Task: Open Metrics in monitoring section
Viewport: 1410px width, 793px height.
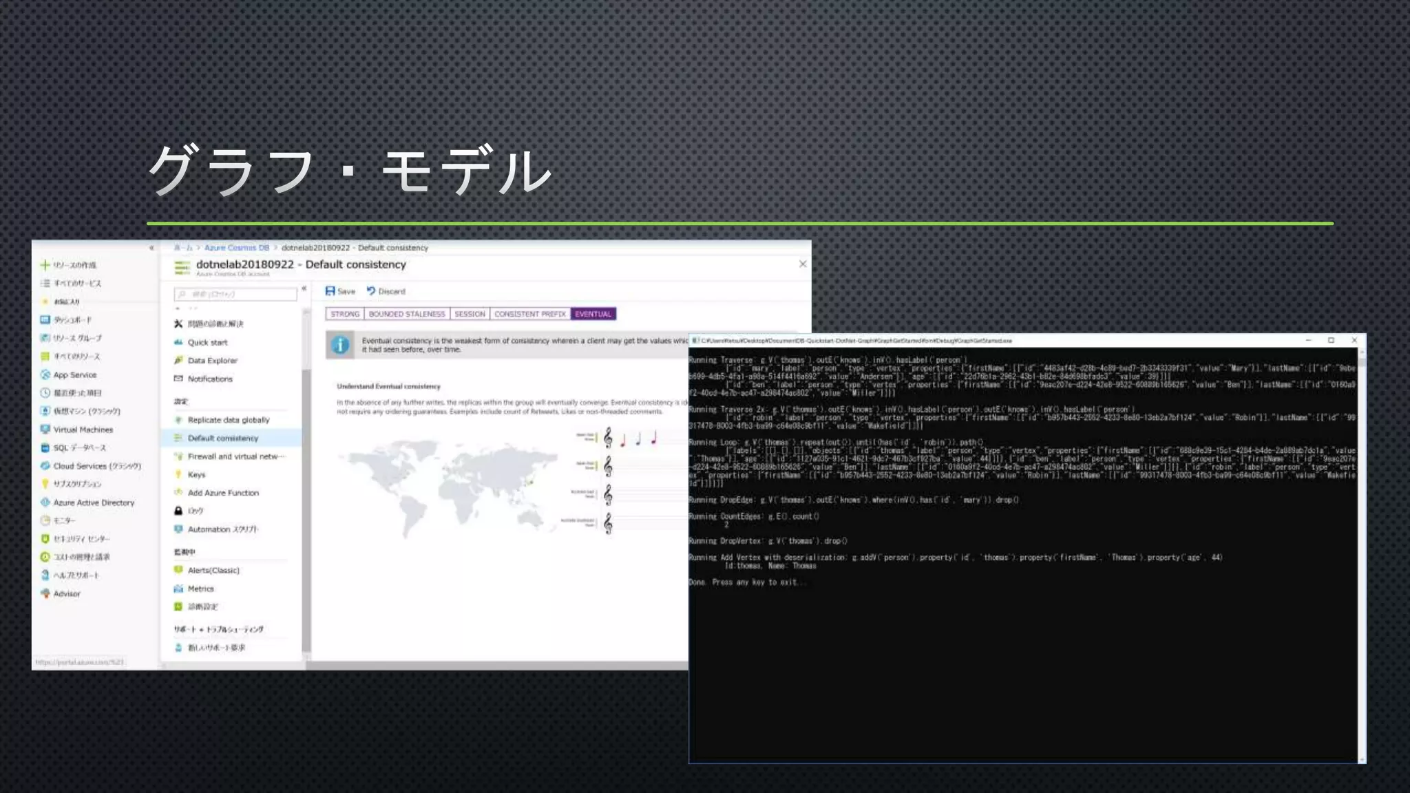Action: point(200,589)
